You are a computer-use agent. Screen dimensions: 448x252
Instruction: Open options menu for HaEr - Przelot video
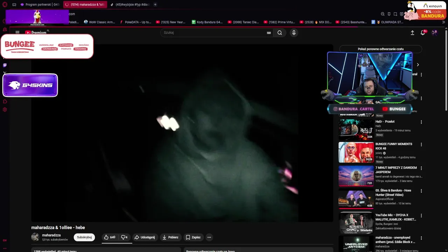pos(421,122)
